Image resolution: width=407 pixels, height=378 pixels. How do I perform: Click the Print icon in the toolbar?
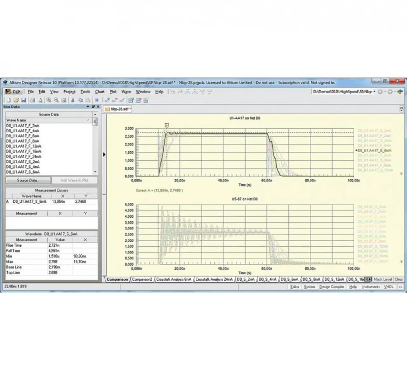[32, 100]
